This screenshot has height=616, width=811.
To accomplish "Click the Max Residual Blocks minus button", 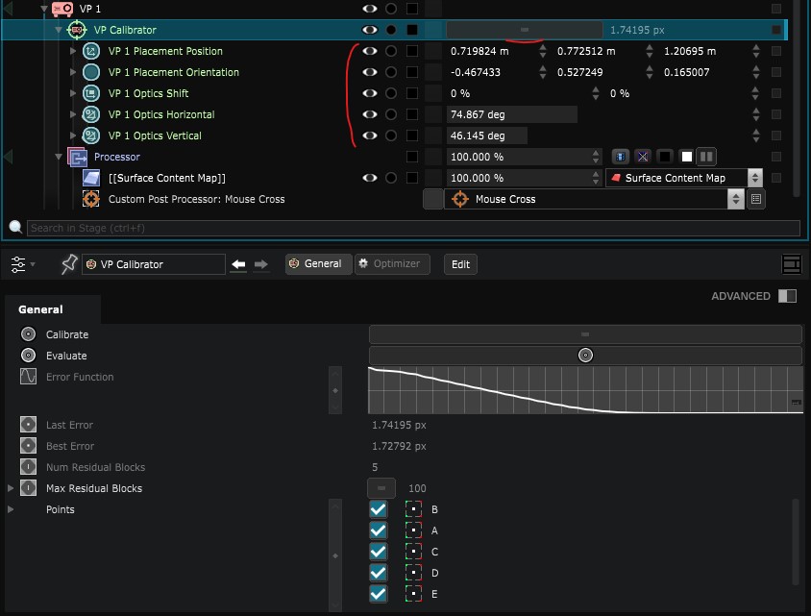I will (381, 488).
